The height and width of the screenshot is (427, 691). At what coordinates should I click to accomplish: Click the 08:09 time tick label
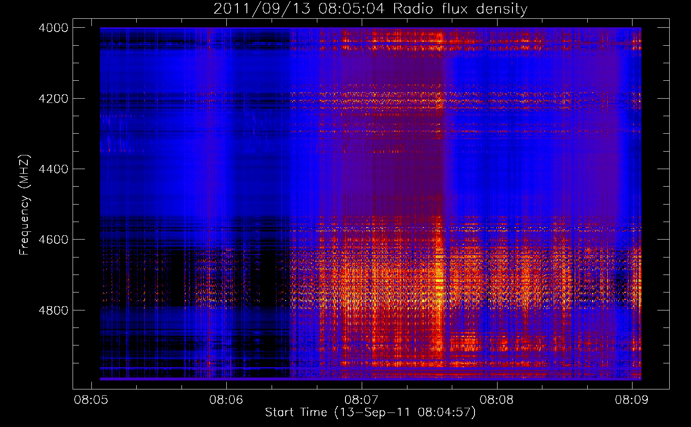pyautogui.click(x=632, y=400)
